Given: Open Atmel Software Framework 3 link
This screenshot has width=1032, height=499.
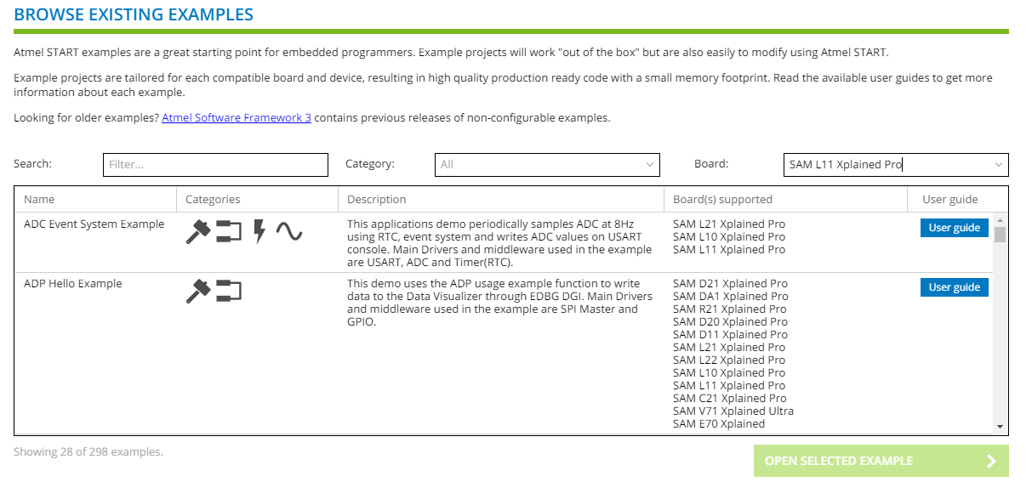Looking at the screenshot, I should tap(237, 118).
